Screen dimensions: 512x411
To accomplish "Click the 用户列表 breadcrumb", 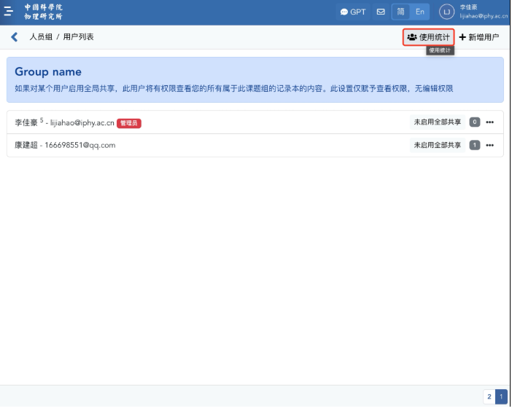I will pos(78,37).
